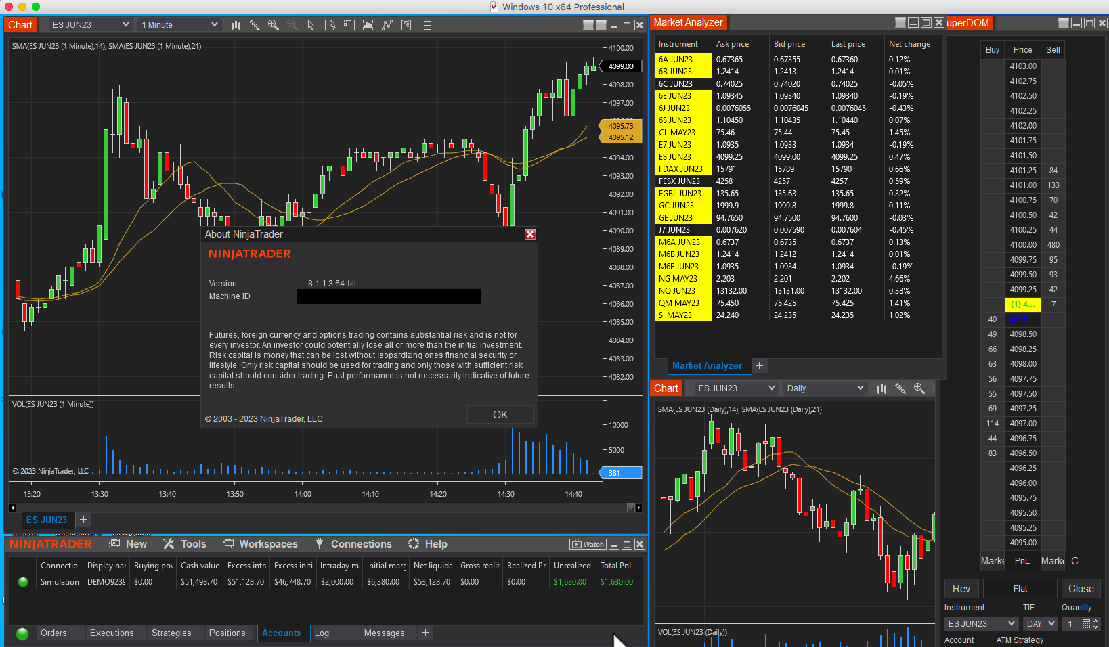Open the daily chart's pencil drawing icon

pyautogui.click(x=900, y=388)
